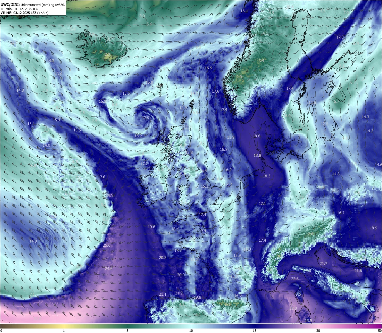
Task: Click the '12.5' value over the Baltic
Action: [324, 124]
